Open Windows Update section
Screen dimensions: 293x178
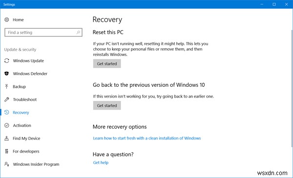28,61
